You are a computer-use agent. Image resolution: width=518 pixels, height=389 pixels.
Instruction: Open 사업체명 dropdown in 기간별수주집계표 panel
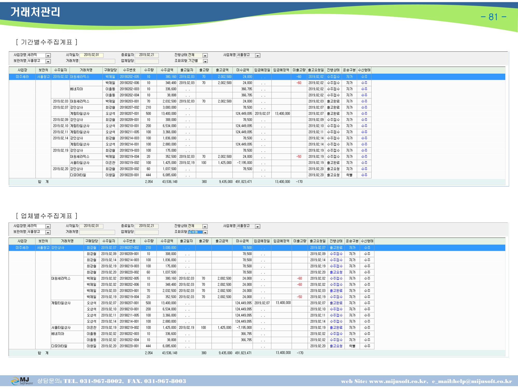tap(258, 55)
